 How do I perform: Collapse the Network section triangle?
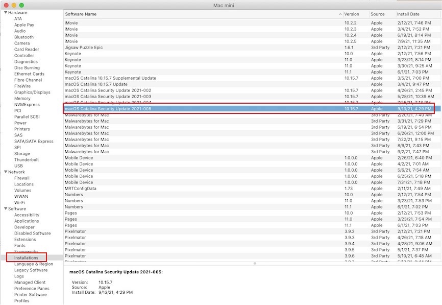point(6,172)
